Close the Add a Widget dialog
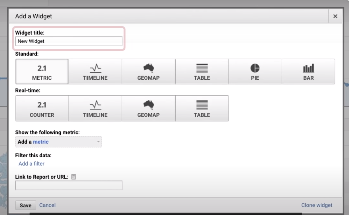Screen dimensions: 349x215 [335, 16]
